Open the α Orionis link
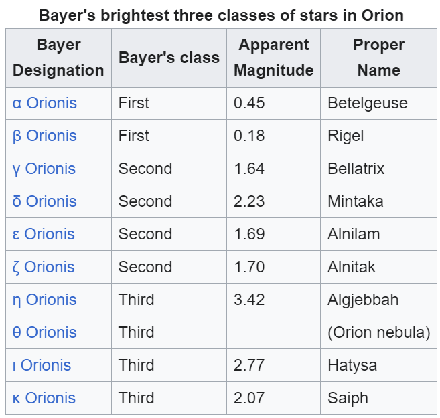This screenshot has height=418, width=440. tap(45, 103)
